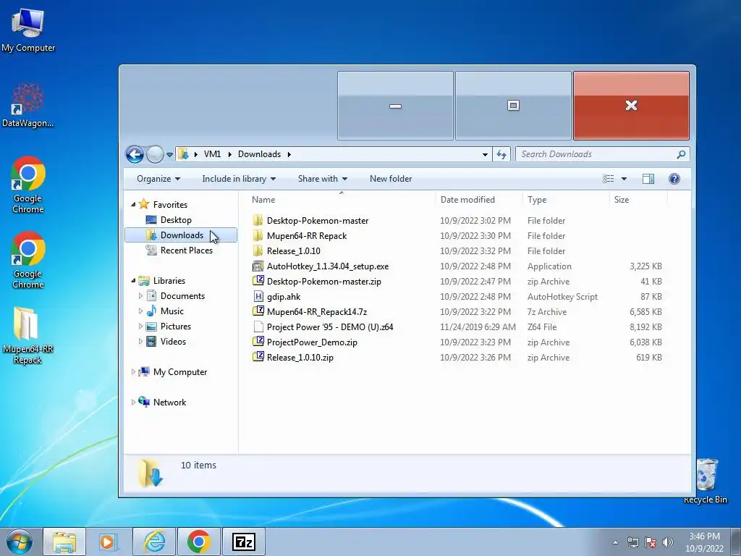
Task: Expand the Pictures library
Action: pos(140,327)
